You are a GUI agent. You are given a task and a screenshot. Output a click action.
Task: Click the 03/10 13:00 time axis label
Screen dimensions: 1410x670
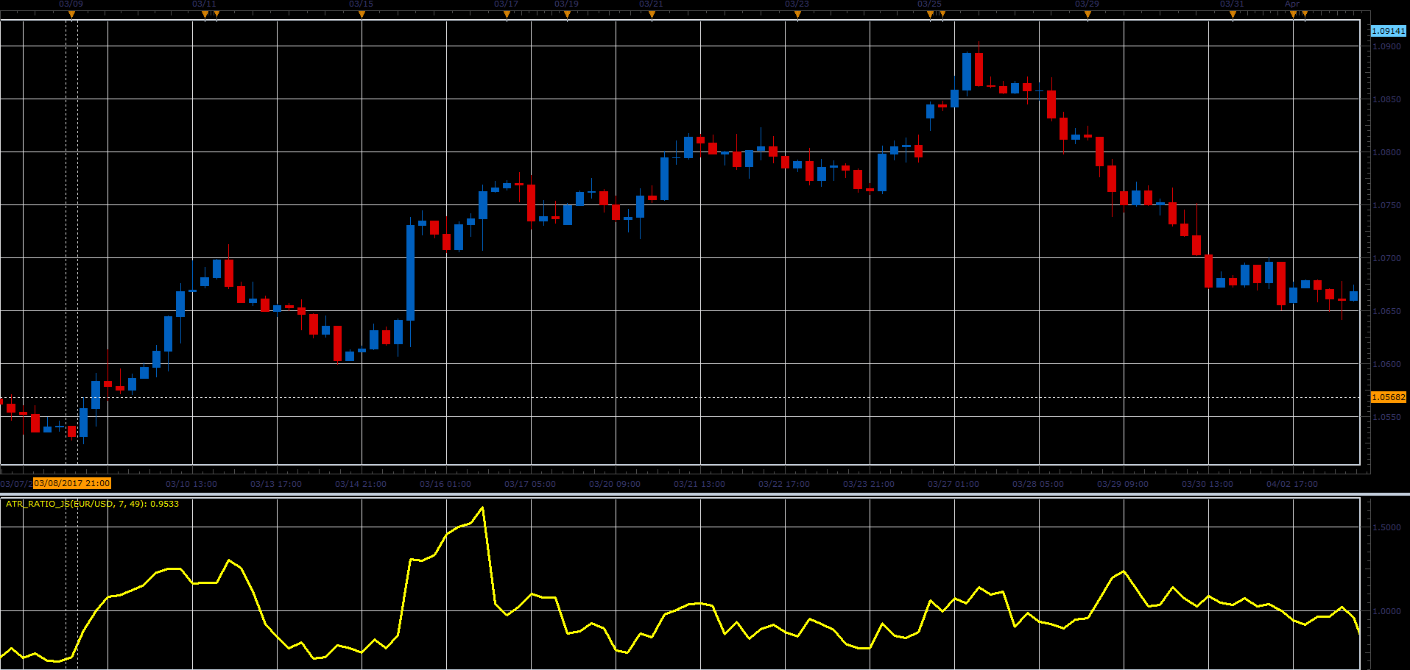pyautogui.click(x=191, y=484)
